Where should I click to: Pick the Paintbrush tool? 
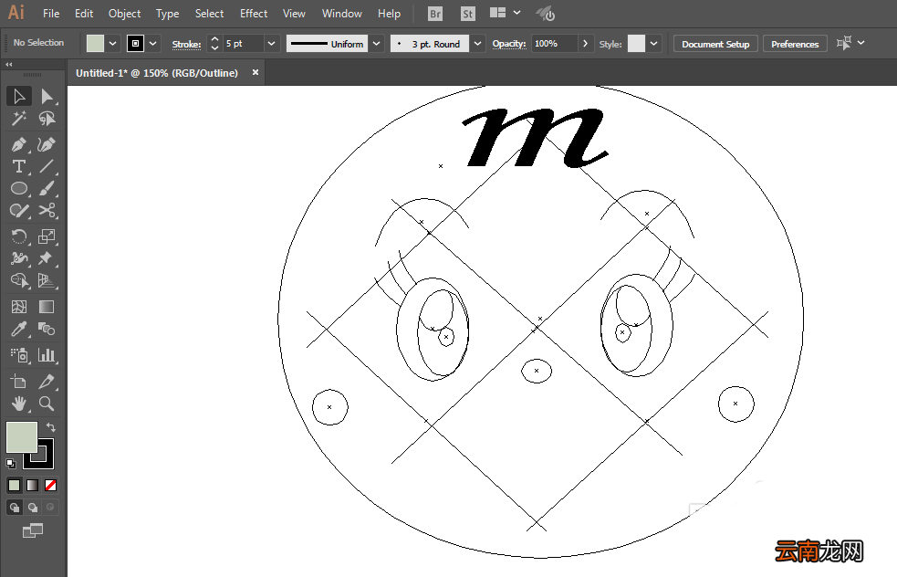[x=47, y=188]
